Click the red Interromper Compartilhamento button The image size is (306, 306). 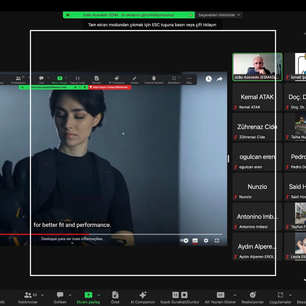pyautogui.click(x=110, y=87)
